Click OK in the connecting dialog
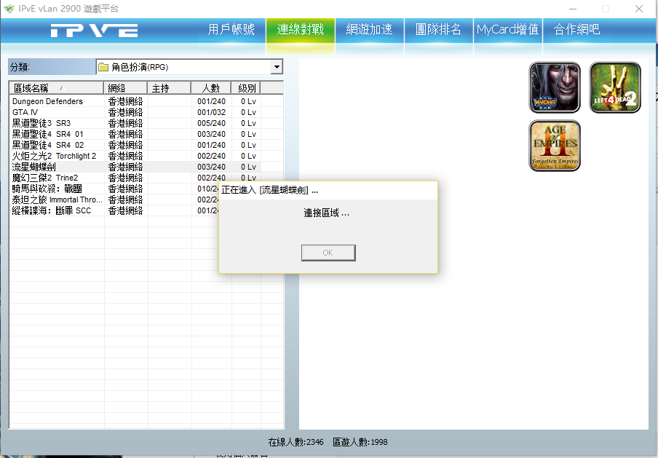 [328, 253]
